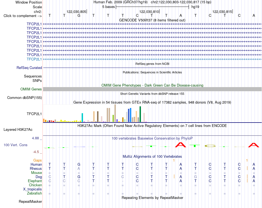Click the tallest tan bar in GTEx chart
Screen dimensions: 262x208
[x=115, y=113]
